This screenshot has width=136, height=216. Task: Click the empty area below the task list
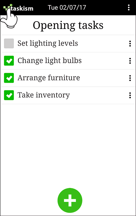tap(68, 145)
